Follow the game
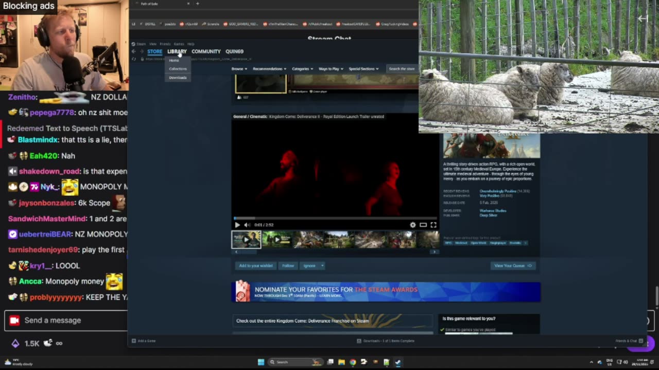 288,266
